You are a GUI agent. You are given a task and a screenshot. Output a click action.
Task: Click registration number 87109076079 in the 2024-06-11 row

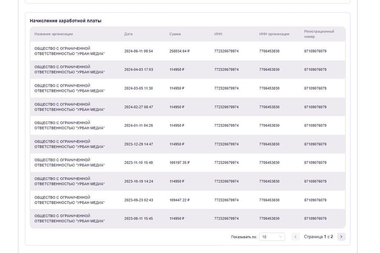click(315, 51)
